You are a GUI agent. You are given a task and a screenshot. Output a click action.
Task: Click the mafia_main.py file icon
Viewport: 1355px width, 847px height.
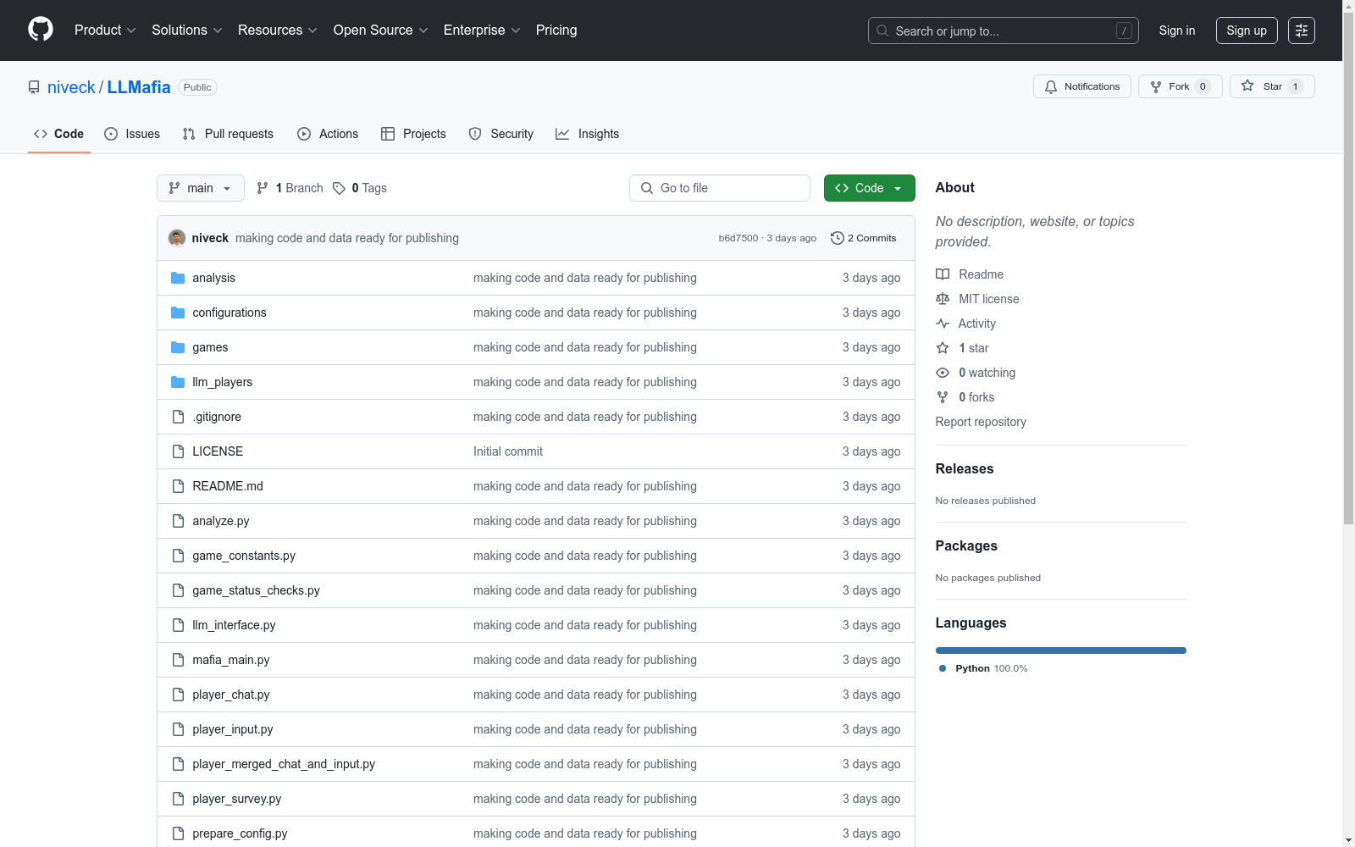pos(178,660)
